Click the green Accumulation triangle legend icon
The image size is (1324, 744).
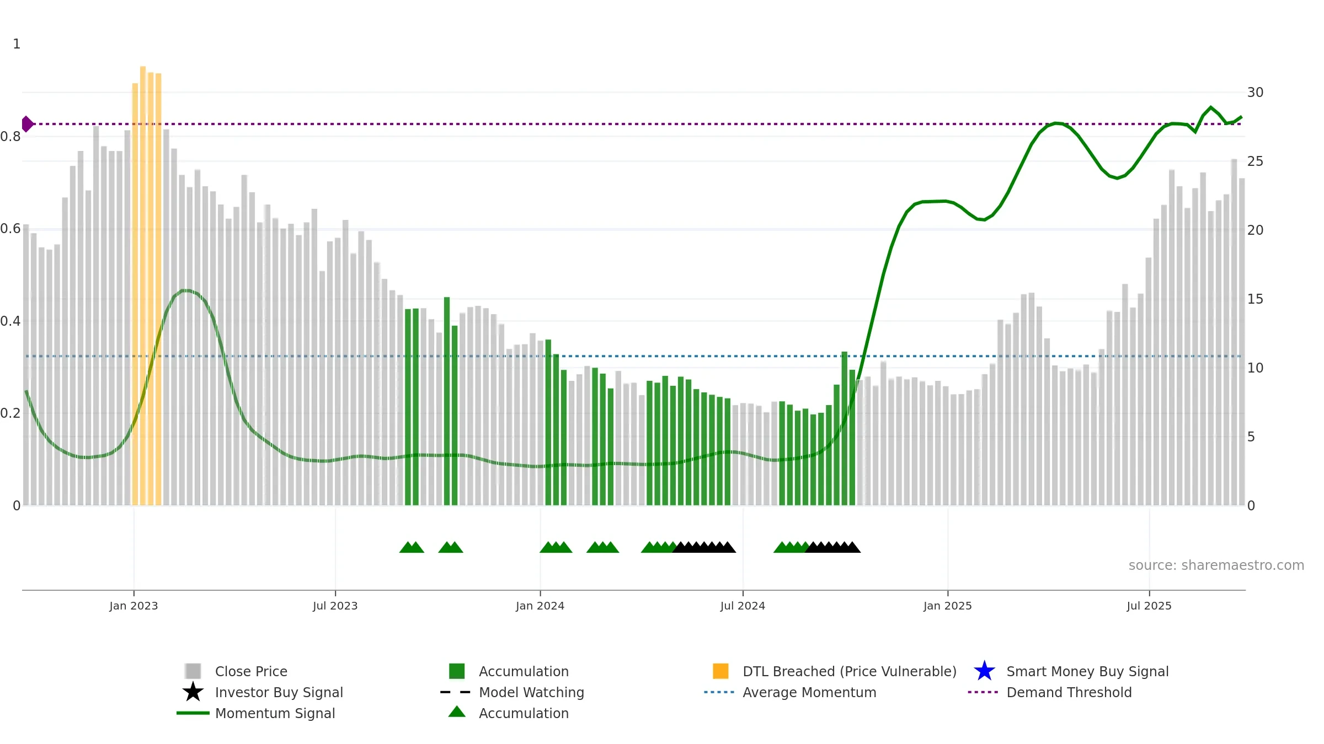[457, 711]
